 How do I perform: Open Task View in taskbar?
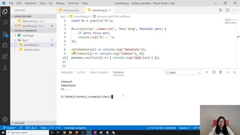[58, 132]
